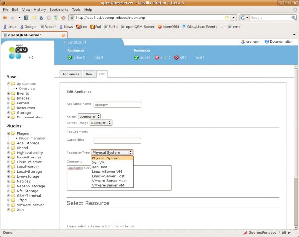Open the crm bookmark

click(234, 27)
